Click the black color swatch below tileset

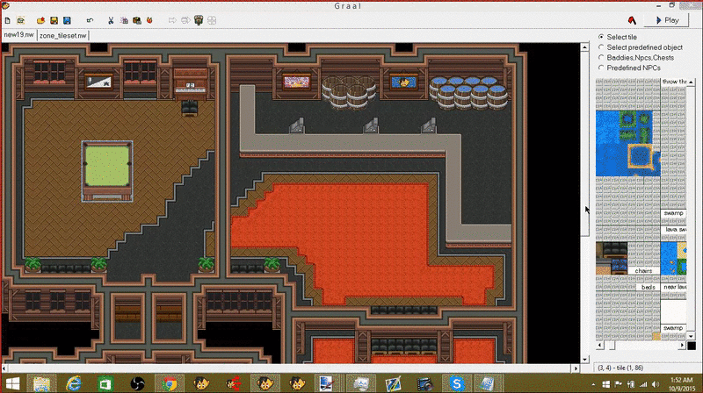click(692, 346)
